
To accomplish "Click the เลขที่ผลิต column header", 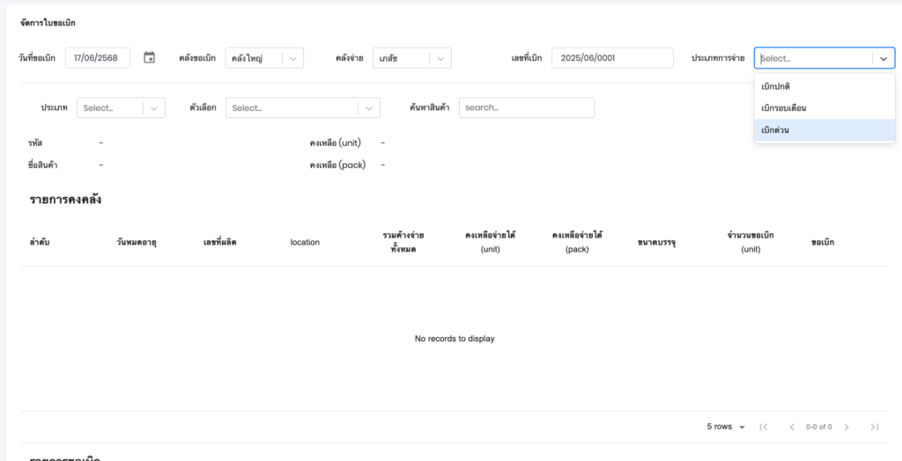I will coord(220,242).
